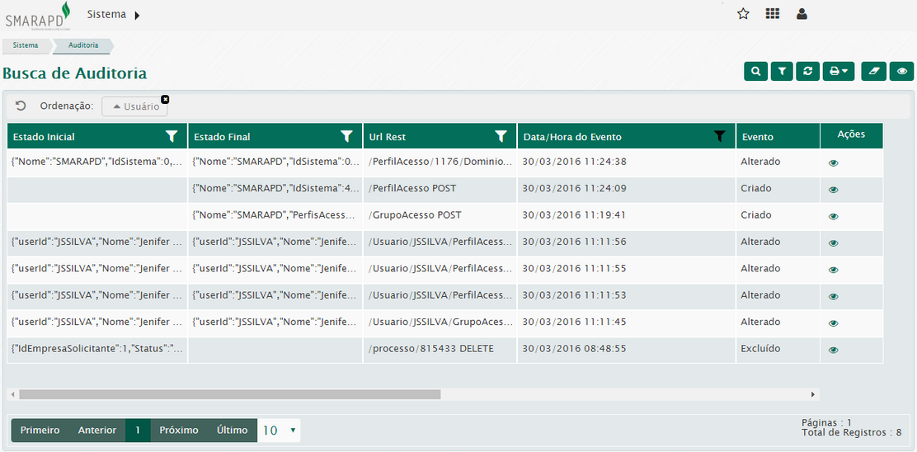Toggle column visibility with top-right eye button
The height and width of the screenshot is (452, 917).
pos(902,72)
